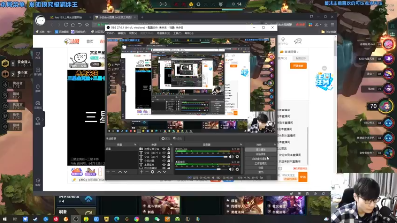Screen dimensions: 397x223
Task: Remove the selected OBS source
Action: point(147,172)
